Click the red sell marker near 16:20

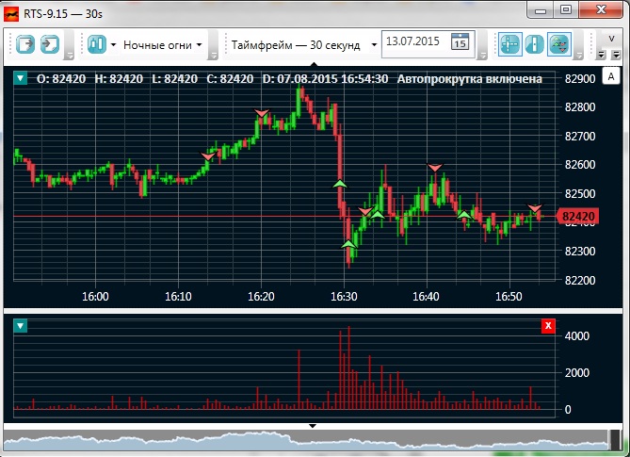click(x=262, y=113)
